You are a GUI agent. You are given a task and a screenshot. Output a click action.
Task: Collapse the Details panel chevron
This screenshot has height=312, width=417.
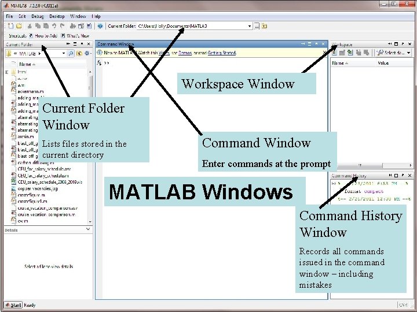tap(88, 229)
